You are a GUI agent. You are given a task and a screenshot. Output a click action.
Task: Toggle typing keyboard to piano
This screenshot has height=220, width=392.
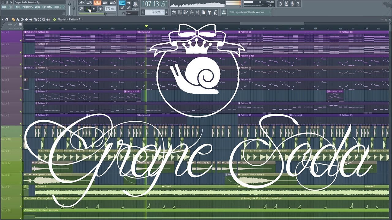tap(122, 3)
